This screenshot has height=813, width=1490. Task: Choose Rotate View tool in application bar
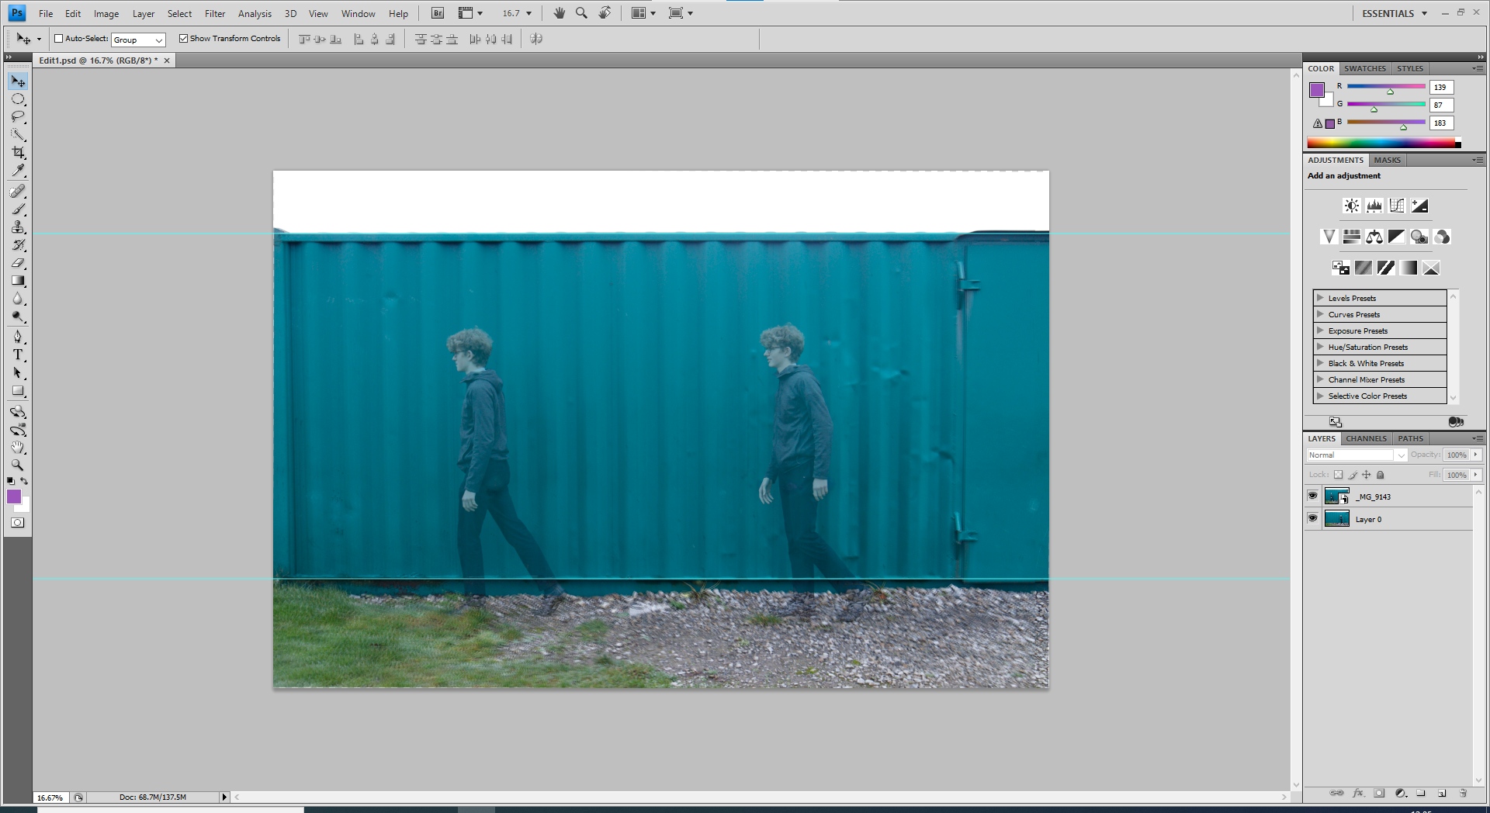click(x=605, y=13)
